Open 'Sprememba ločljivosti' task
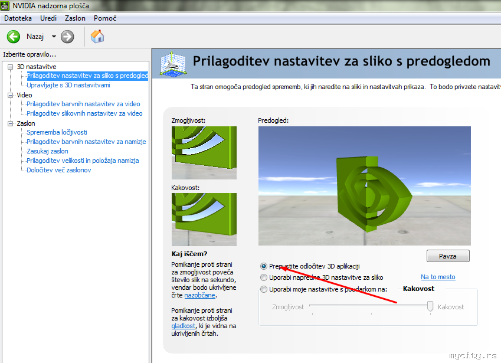The width and height of the screenshot is (501, 363). (x=57, y=132)
